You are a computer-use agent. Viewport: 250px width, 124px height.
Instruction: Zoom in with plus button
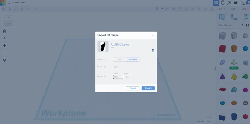coord(5,46)
